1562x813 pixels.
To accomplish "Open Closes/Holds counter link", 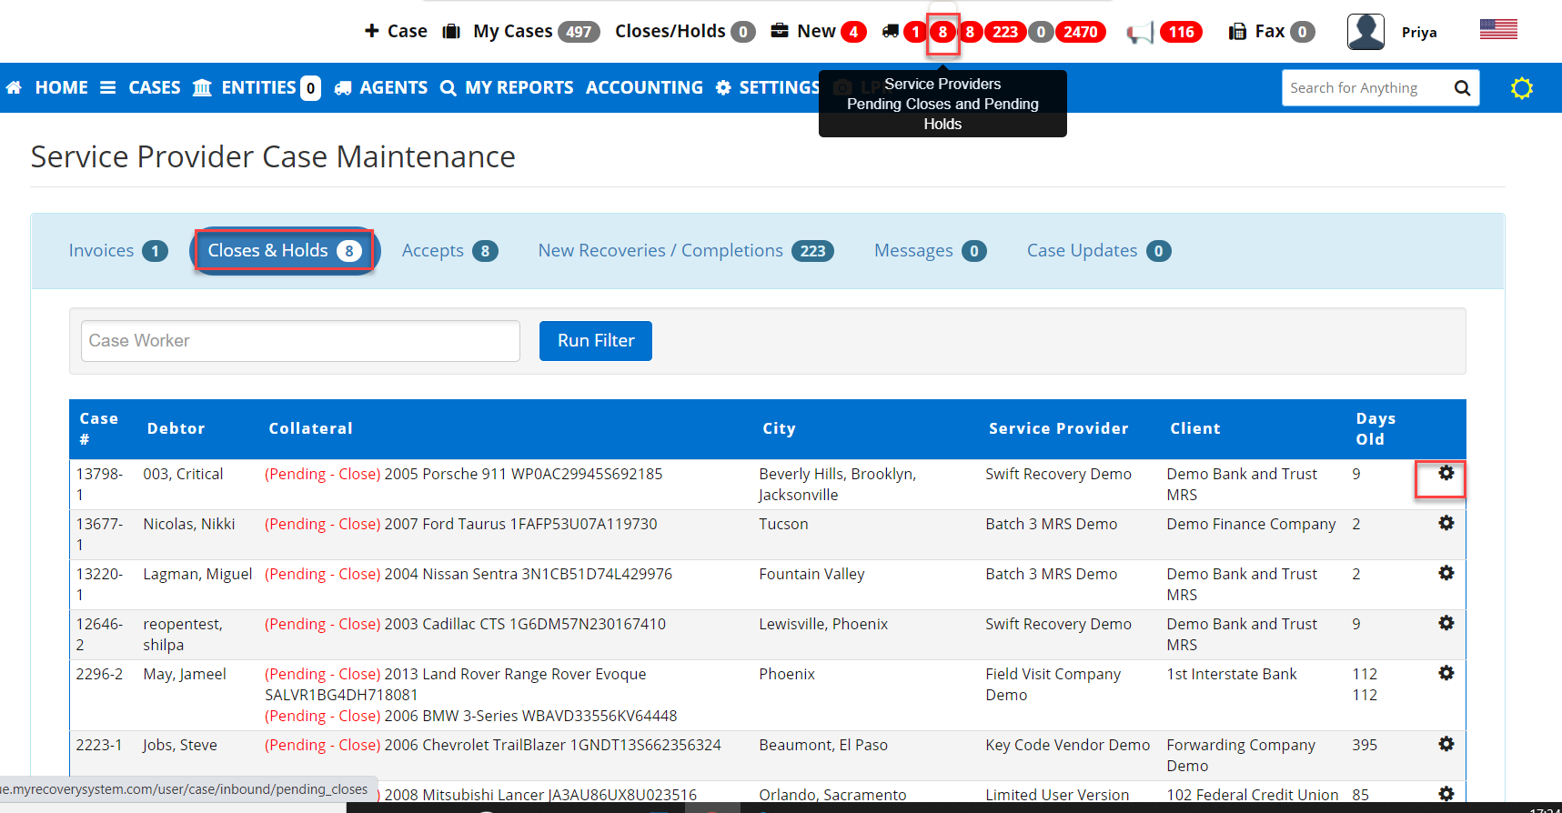I will point(685,32).
